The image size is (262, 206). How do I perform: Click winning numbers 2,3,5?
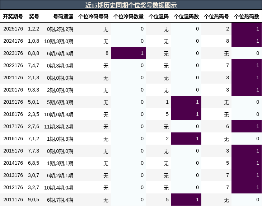(x=33, y=114)
